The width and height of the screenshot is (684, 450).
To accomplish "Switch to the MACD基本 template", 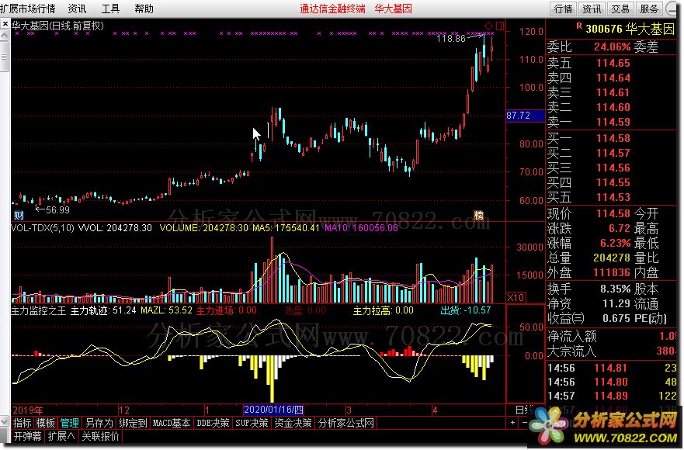I will 172,423.
